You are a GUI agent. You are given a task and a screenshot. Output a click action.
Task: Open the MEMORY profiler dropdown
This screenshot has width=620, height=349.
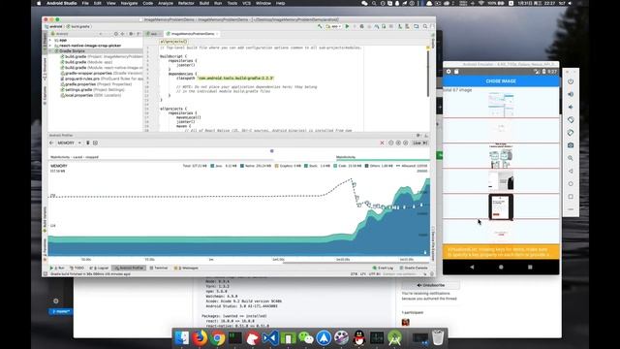[69, 143]
